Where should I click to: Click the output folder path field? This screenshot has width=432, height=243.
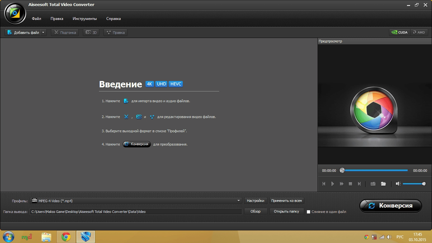[136, 212]
